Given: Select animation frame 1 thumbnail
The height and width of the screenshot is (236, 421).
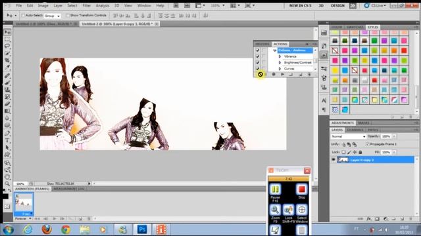Looking at the screenshot, I should (x=24, y=204).
